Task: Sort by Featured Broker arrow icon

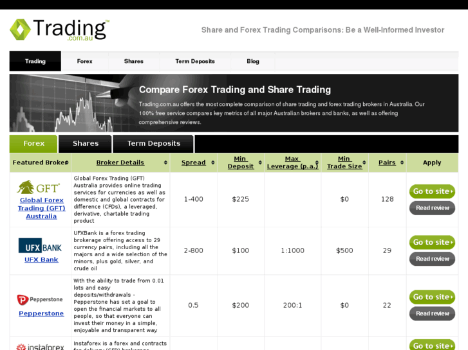Action: pos(67,162)
